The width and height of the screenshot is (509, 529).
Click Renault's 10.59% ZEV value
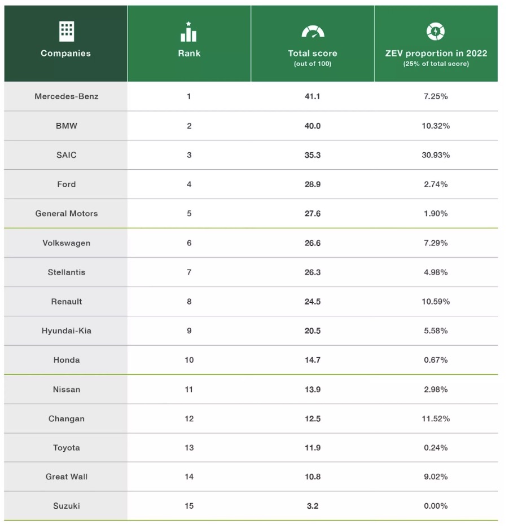click(x=436, y=302)
